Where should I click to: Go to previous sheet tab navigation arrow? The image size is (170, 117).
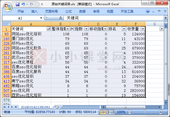(8, 107)
